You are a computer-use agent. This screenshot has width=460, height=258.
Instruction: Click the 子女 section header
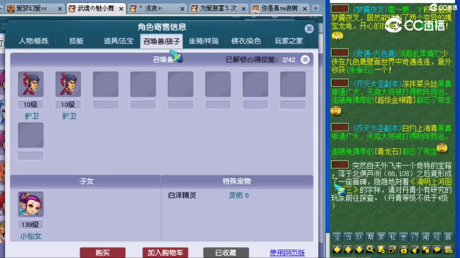coord(86,181)
